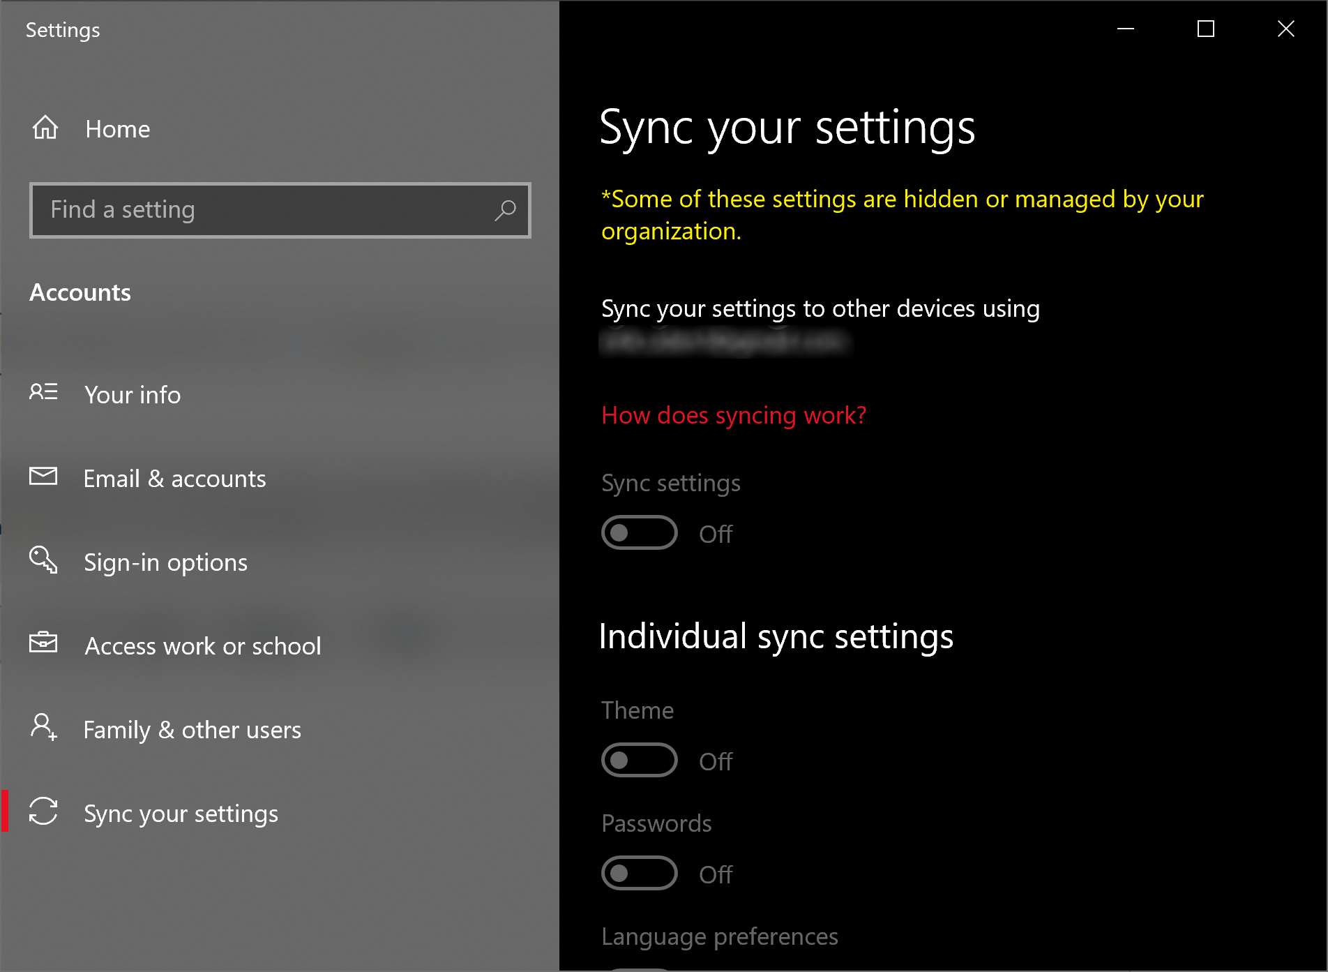
Task: Click the Your info person icon
Action: 43,391
